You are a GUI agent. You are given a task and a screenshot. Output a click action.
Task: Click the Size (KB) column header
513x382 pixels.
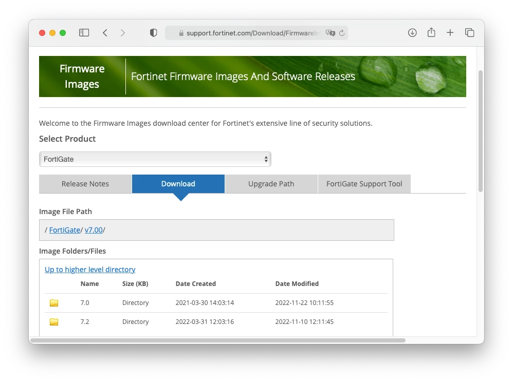click(x=135, y=283)
